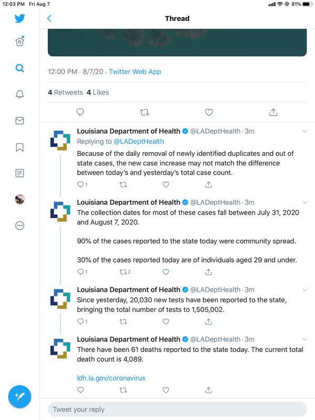
Task: Open options chevron on the 61 deaths tweet
Action: point(305,339)
